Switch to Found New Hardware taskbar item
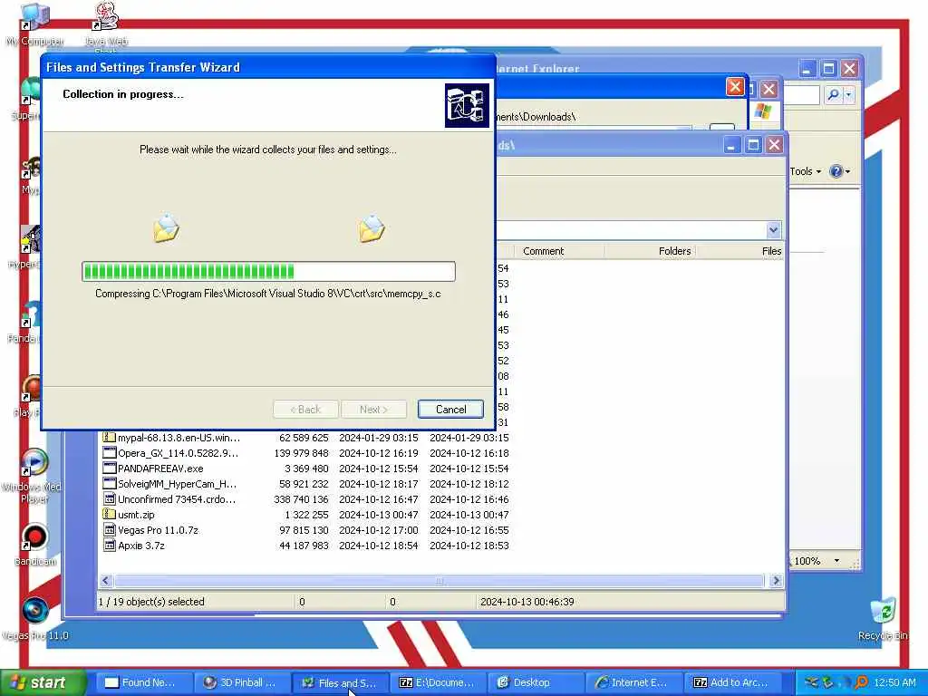 tap(142, 682)
